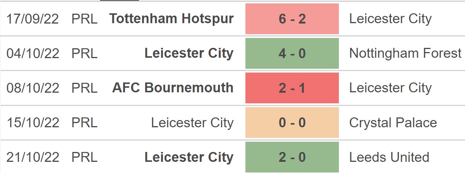Click the PRL label on 08/10/22 row
Screen dimensions: 465x174
84,88
